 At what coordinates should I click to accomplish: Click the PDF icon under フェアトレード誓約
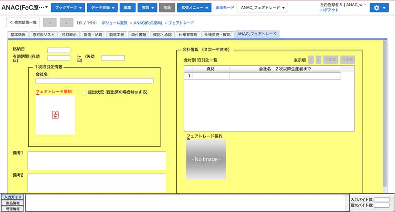coord(55,115)
